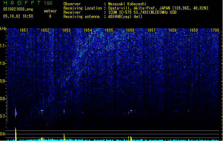This screenshot has width=223, height=141.
Task: Click the 1656 time marker
Action: coord(130,30)
